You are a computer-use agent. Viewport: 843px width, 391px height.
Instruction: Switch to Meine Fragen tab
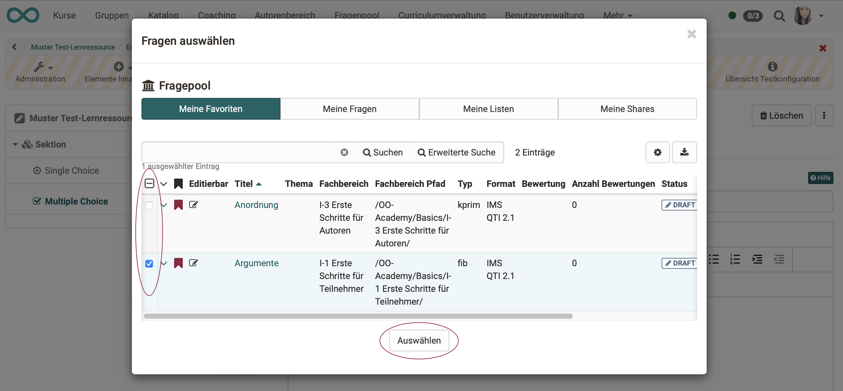pos(349,109)
